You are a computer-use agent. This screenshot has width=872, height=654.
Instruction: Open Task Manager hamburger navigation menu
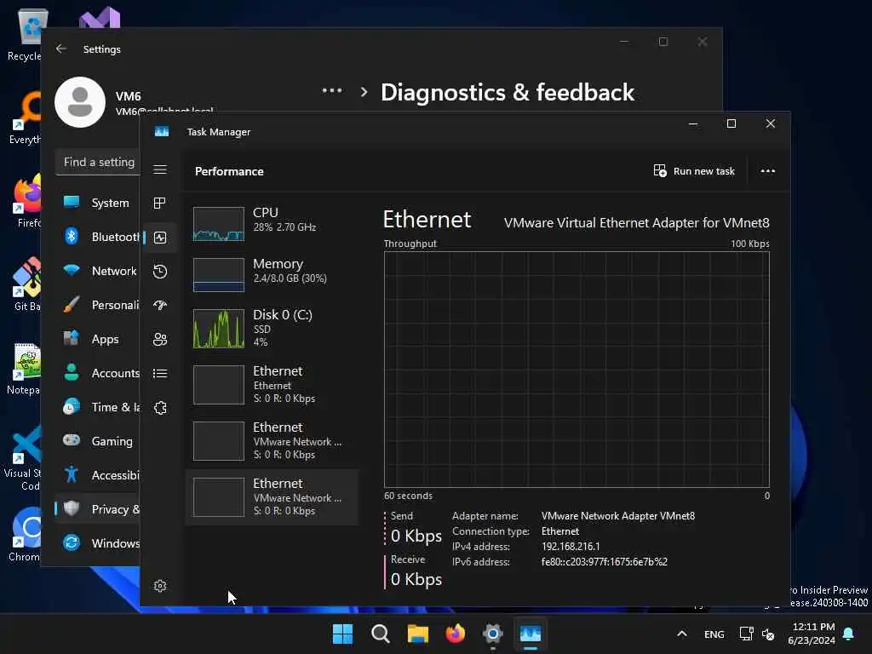(x=160, y=169)
